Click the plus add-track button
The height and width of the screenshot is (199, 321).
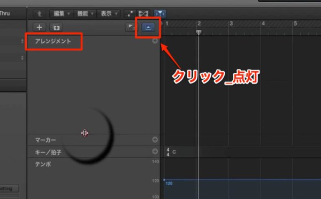click(x=39, y=27)
